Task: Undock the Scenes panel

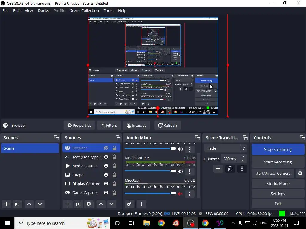Action: coord(56,138)
